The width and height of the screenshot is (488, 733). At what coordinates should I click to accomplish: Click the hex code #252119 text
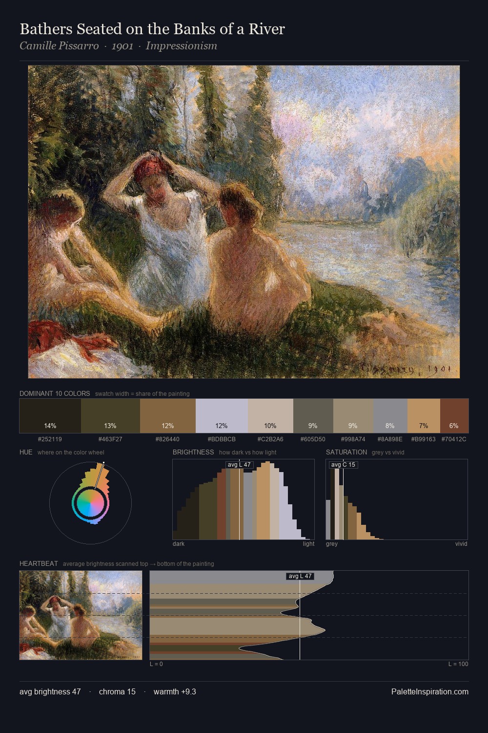coord(50,439)
